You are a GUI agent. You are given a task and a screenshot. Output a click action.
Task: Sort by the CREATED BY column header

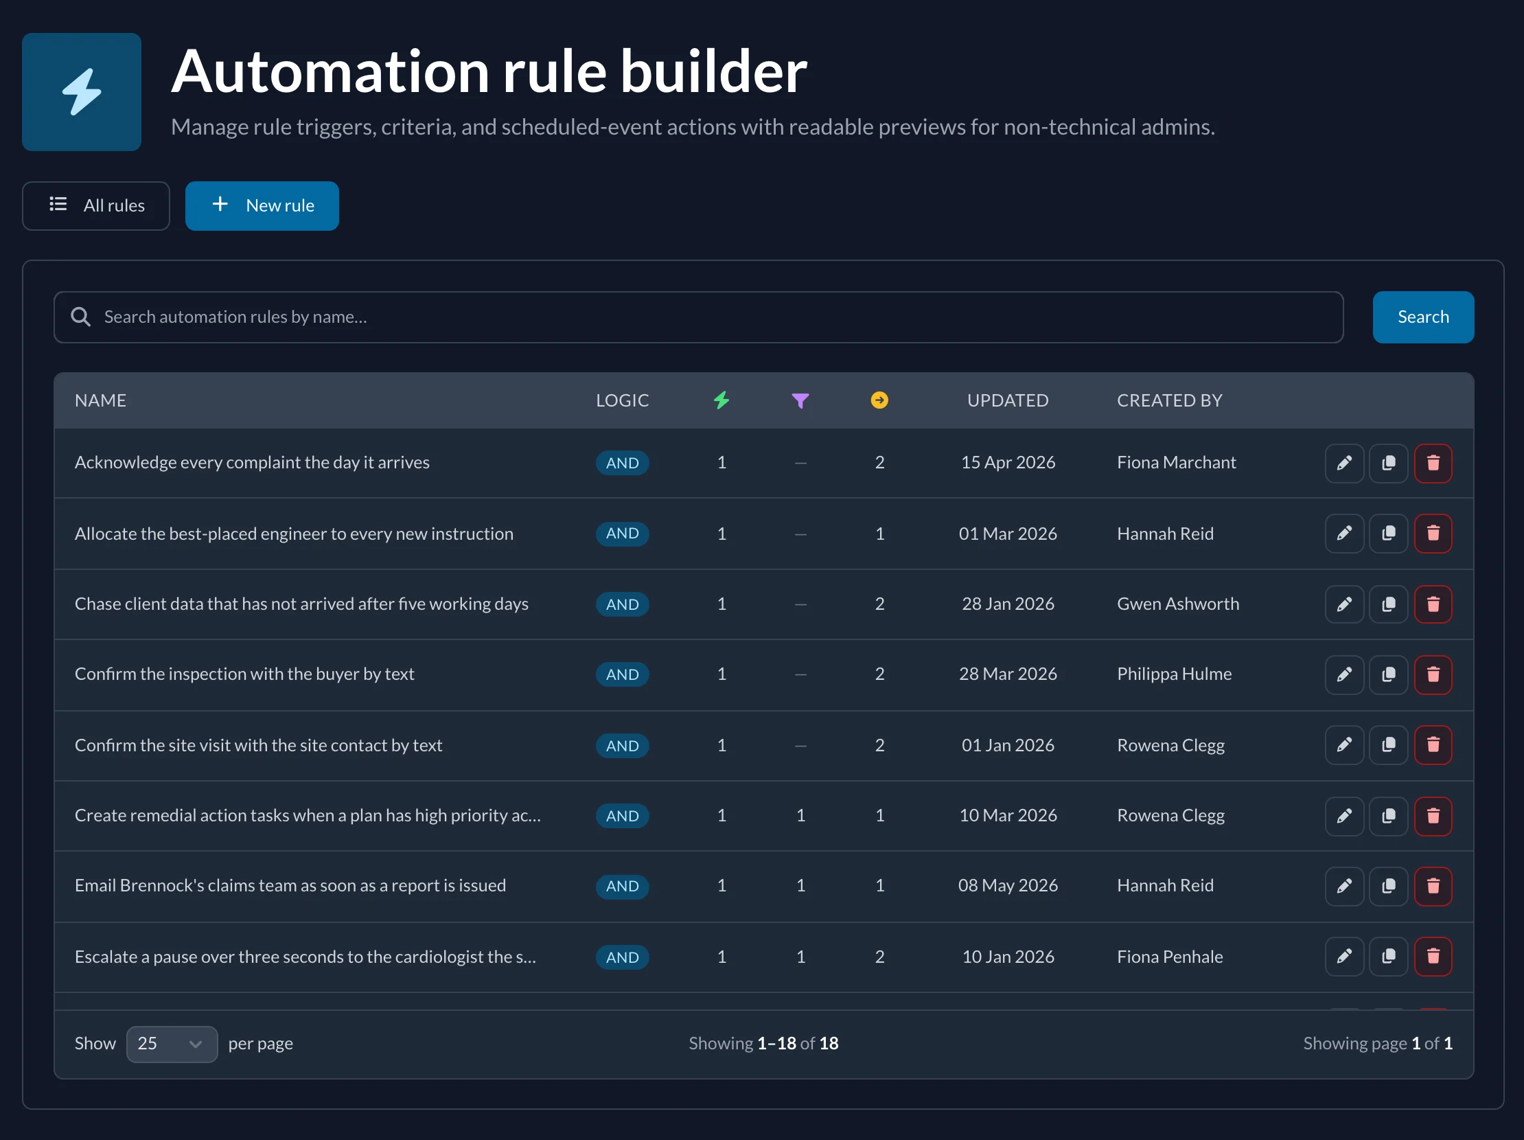[1169, 400]
